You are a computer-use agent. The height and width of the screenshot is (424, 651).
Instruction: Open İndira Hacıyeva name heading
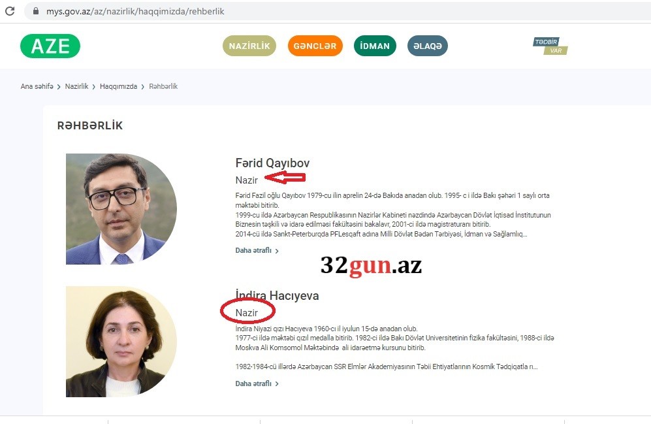277,295
